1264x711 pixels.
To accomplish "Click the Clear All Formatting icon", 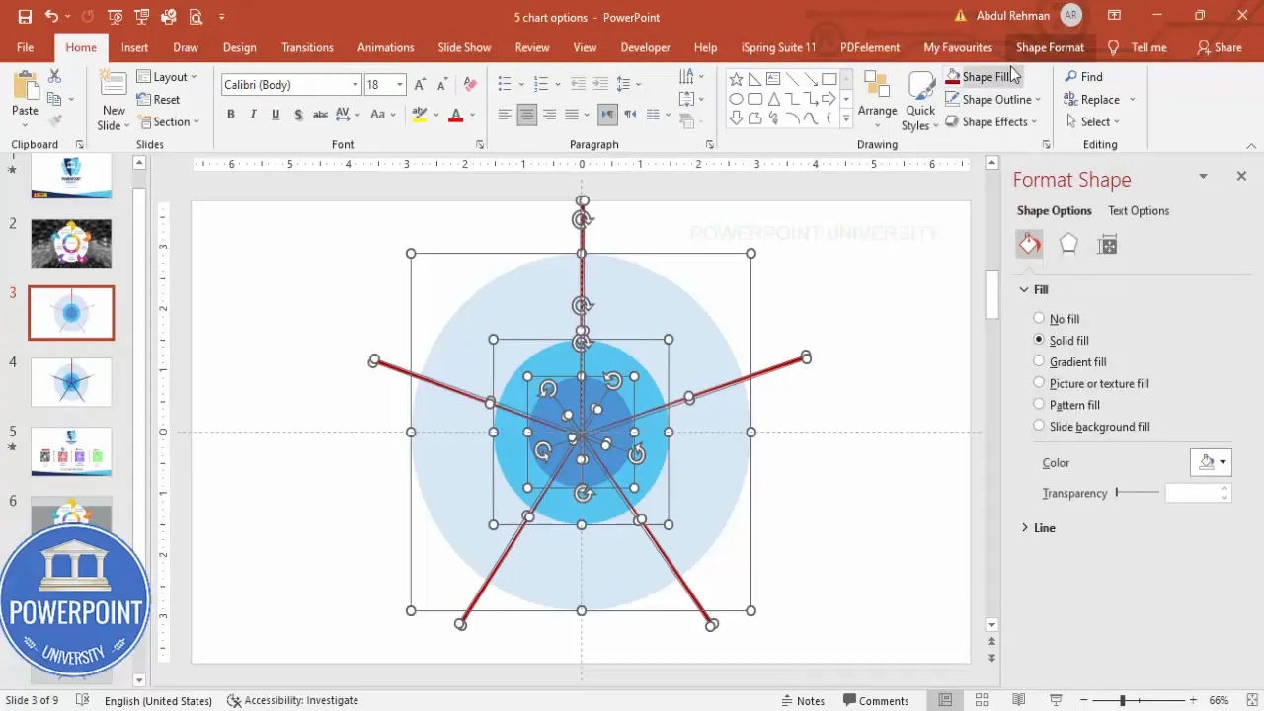I will pyautogui.click(x=470, y=85).
